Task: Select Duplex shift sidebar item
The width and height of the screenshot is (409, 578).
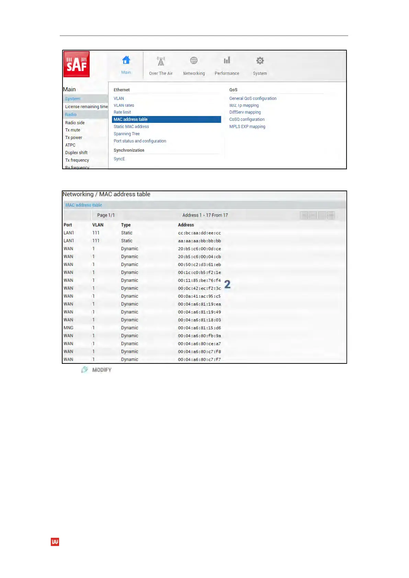Action: [x=76, y=153]
